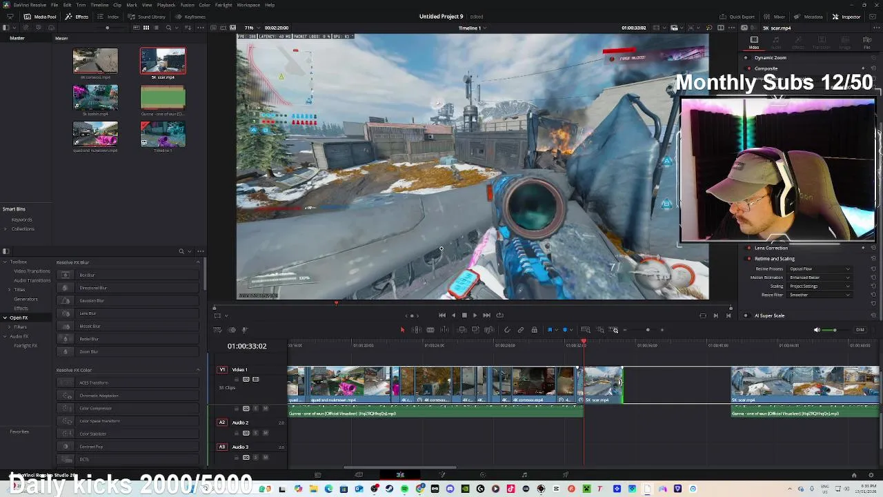Viewport: 883px width, 497px height.
Task: Adjust the media pool thumbnail size slider
Action: [107, 28]
